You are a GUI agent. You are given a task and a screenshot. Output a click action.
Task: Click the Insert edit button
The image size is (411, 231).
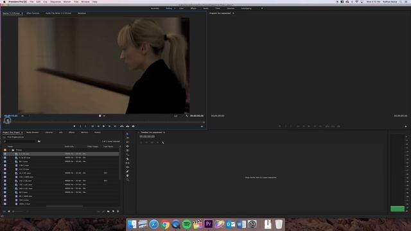click(122, 126)
